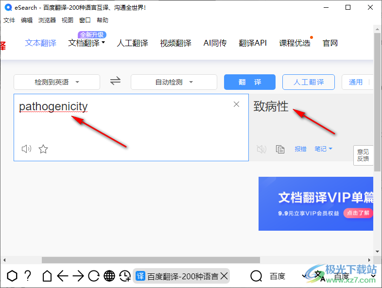Viewport: 382px width, 288px height.
Task: Close the 百度翻译 tab
Action: tap(224, 276)
